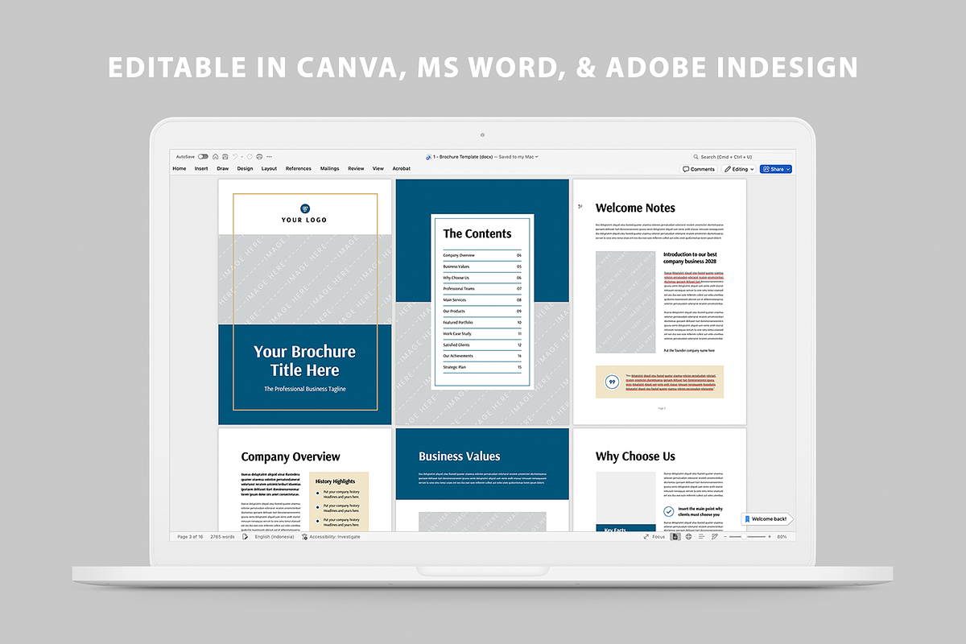966x644 pixels.
Task: Click the Page 3 of 16 indicator
Action: 190,536
